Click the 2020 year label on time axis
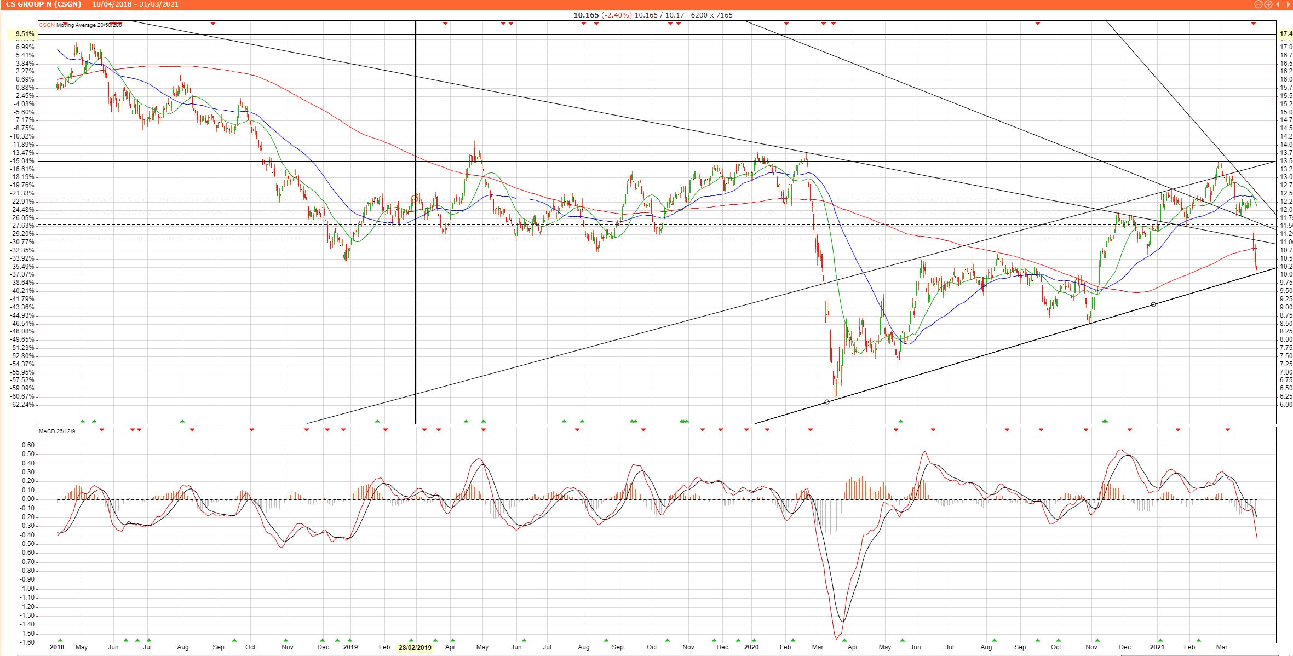 click(751, 647)
